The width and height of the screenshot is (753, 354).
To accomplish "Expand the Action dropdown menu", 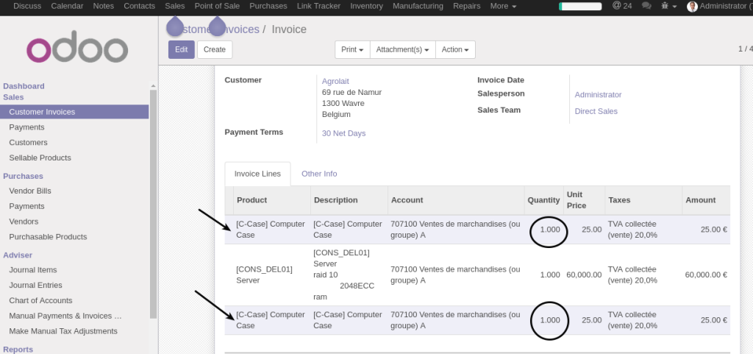I will point(455,49).
